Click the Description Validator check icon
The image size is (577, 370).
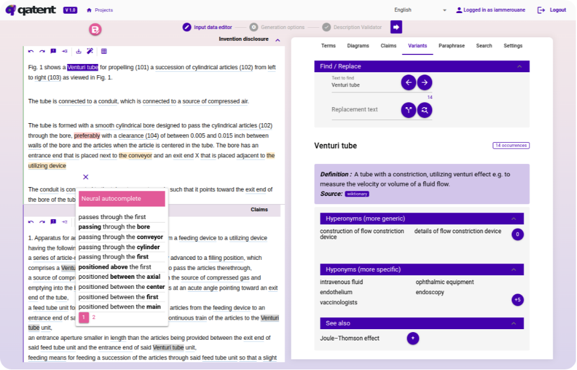pyautogui.click(x=327, y=27)
